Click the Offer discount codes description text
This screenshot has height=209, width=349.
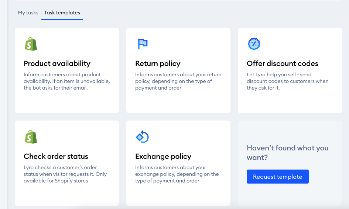(288, 81)
